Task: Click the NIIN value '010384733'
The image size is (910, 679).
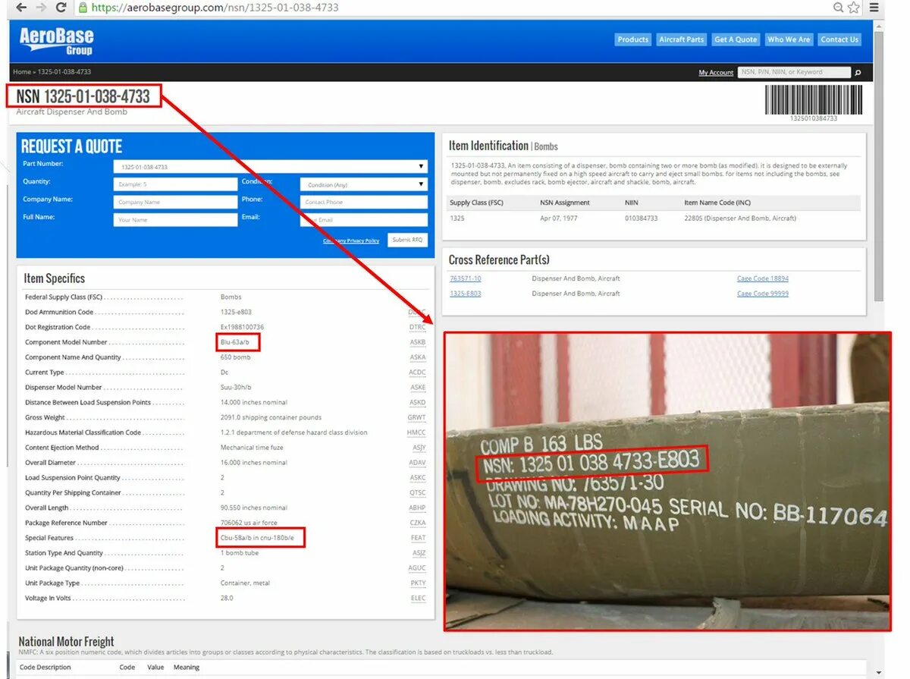Action: [642, 218]
